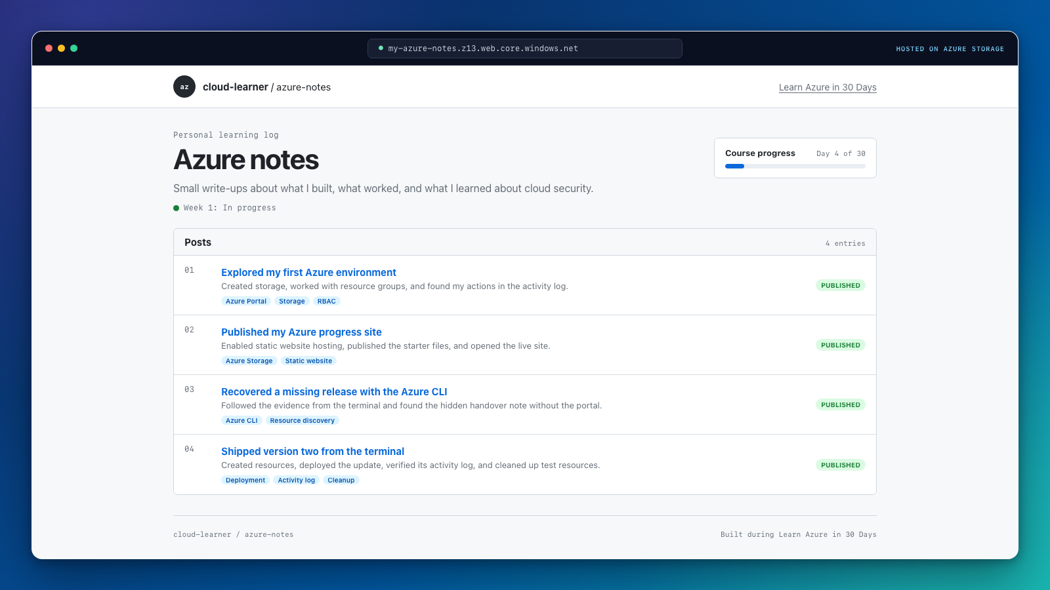Viewport: 1050px width, 590px height.
Task: Click the 'Personal learning log' text
Action: [x=226, y=135]
